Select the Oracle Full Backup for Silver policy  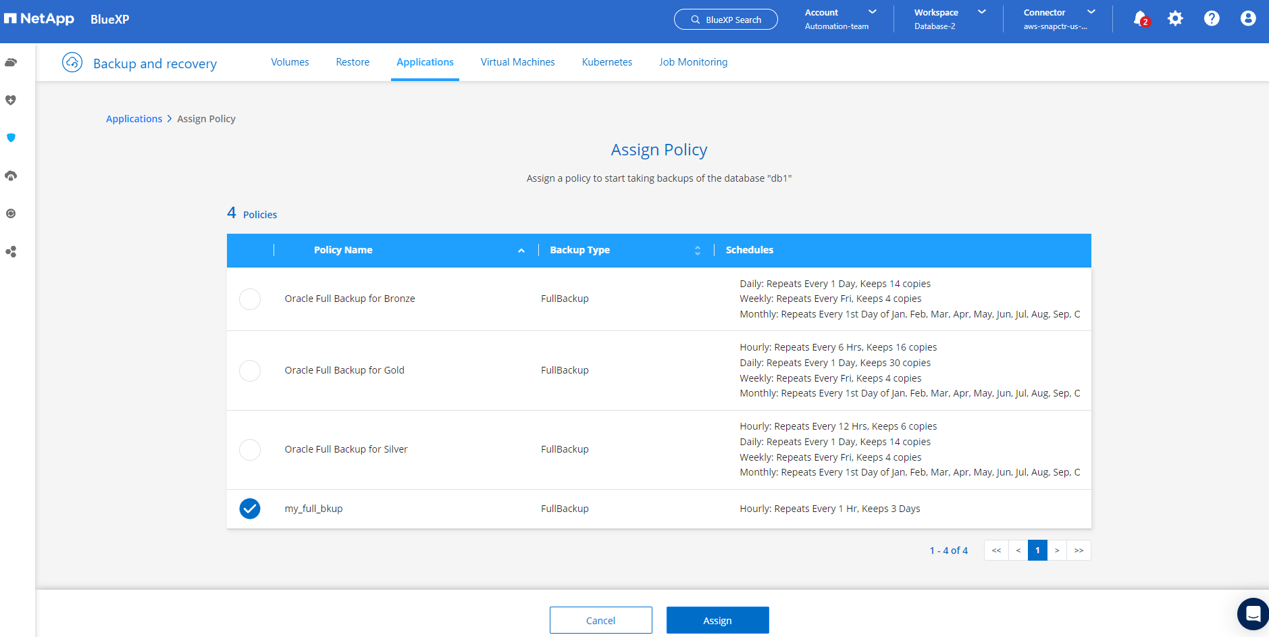pyautogui.click(x=250, y=450)
